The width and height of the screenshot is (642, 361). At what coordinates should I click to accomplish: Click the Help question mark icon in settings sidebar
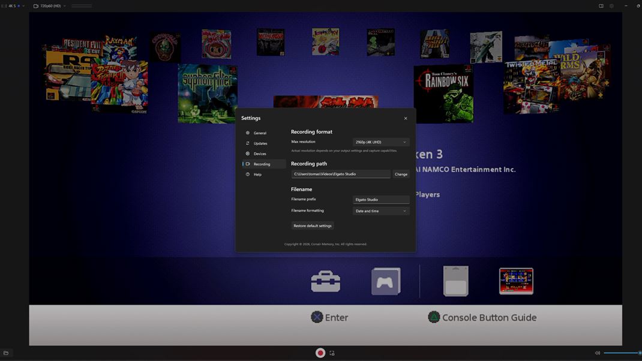(248, 174)
